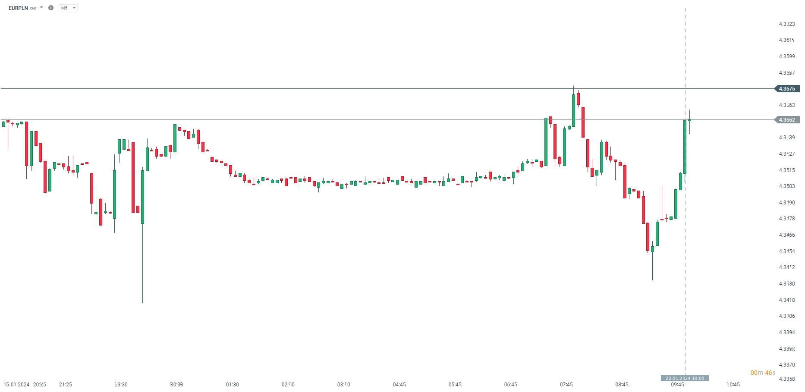Click the EURPLN symbol name
The width and height of the screenshot is (805, 392).
point(18,8)
